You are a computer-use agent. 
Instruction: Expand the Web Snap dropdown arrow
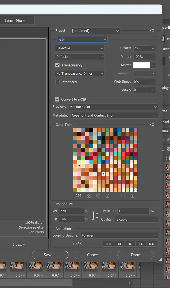153,82
